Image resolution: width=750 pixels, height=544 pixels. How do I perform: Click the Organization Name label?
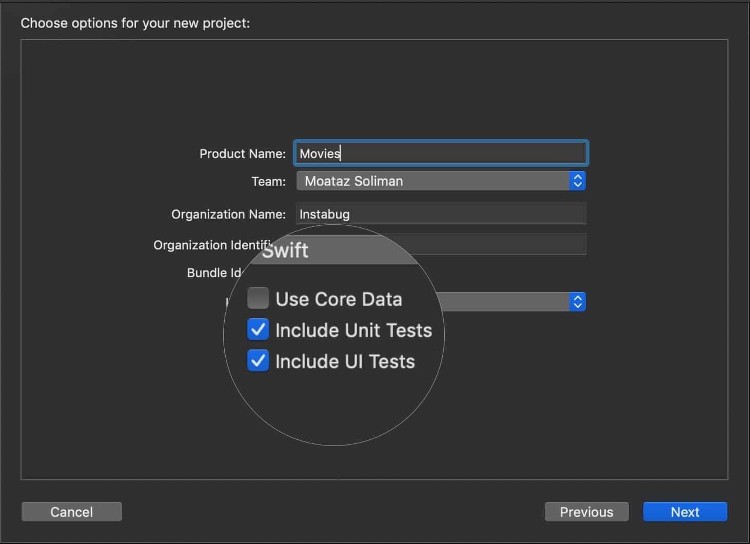click(x=228, y=214)
